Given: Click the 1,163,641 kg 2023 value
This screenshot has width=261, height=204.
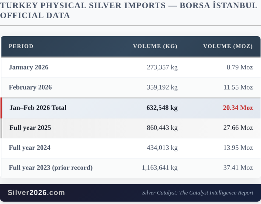Looking at the screenshot, I should (160, 168).
